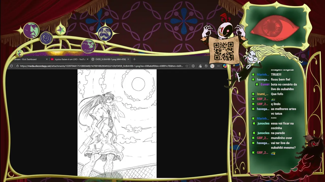Open username Marinh... beside "TRUE!!!"

point(263,75)
